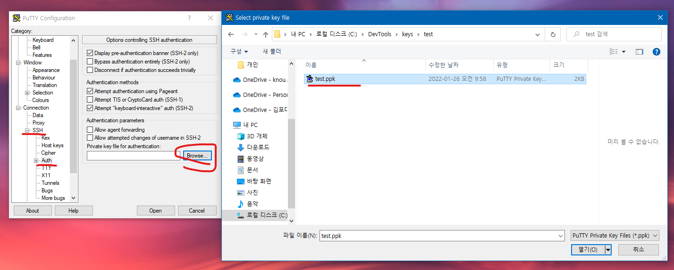Open the file name combo box dropdown
Viewport: 674px width, 270px height.
(560, 236)
